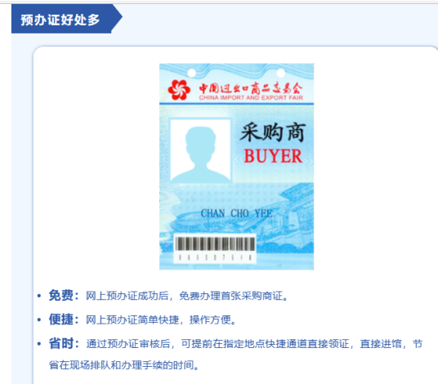Click the 免费 bold heading
Screen dimensions: 438x384
click(61, 296)
